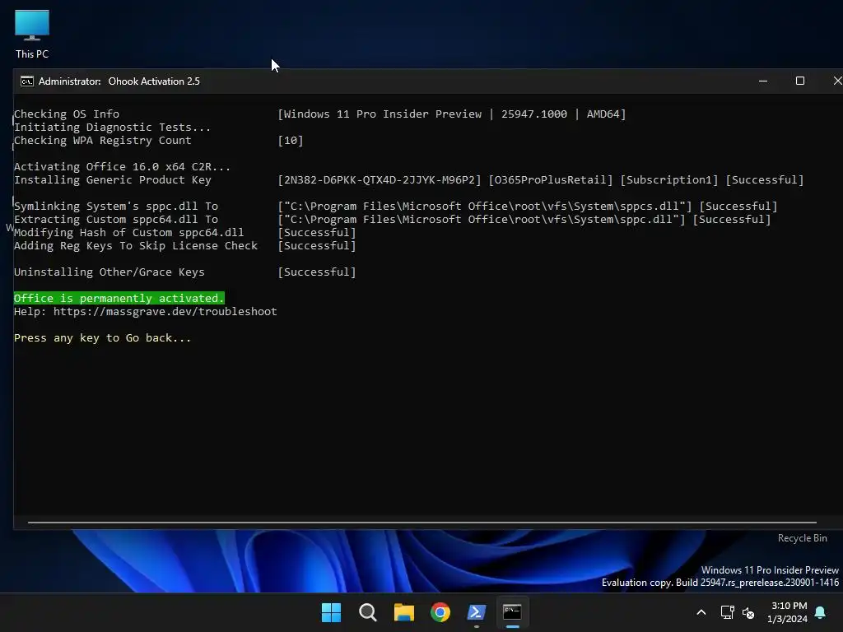
Task: Click the [O365ProPlusRetail] text
Action: click(551, 180)
